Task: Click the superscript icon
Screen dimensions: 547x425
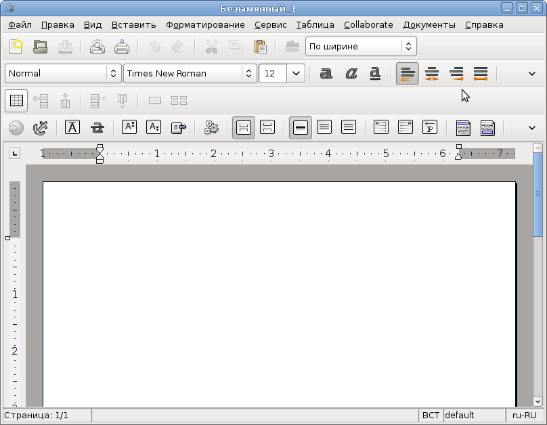Action: click(x=129, y=127)
